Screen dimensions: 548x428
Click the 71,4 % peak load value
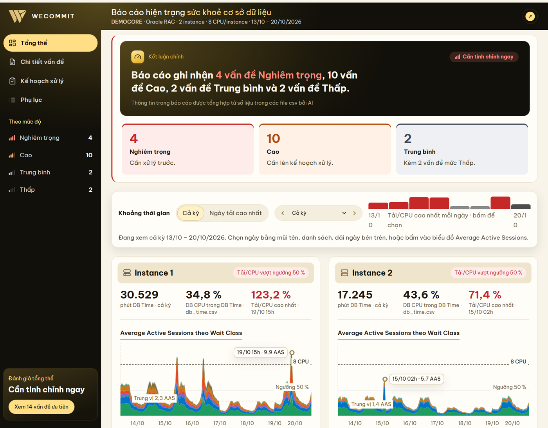coord(485,295)
